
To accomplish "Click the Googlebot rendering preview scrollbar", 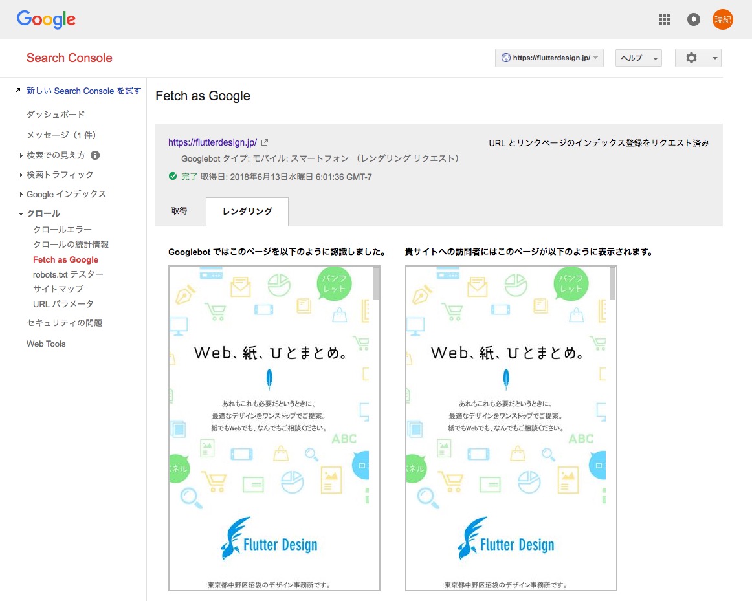I will pyautogui.click(x=375, y=284).
